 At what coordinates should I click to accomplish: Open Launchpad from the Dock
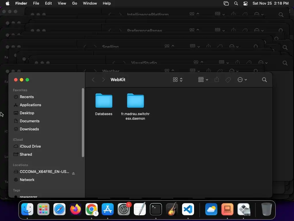coord(43,209)
